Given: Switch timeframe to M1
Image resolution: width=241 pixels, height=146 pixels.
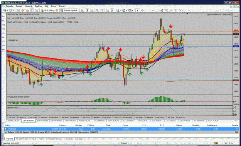Looking at the screenshot, I should click(x=3, y=17).
